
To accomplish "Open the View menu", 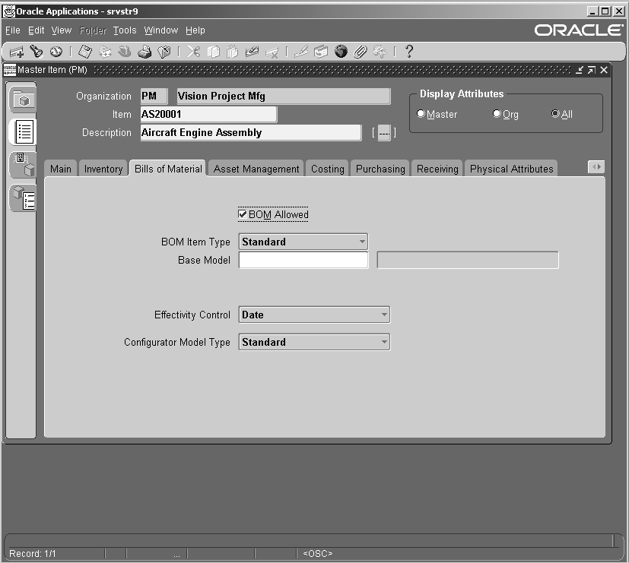I will 62,30.
